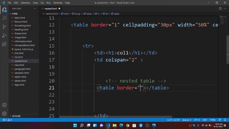Click the CRLF end of line selector
Image resolution: width=229 pixels, height=129 pixels.
point(205,120)
